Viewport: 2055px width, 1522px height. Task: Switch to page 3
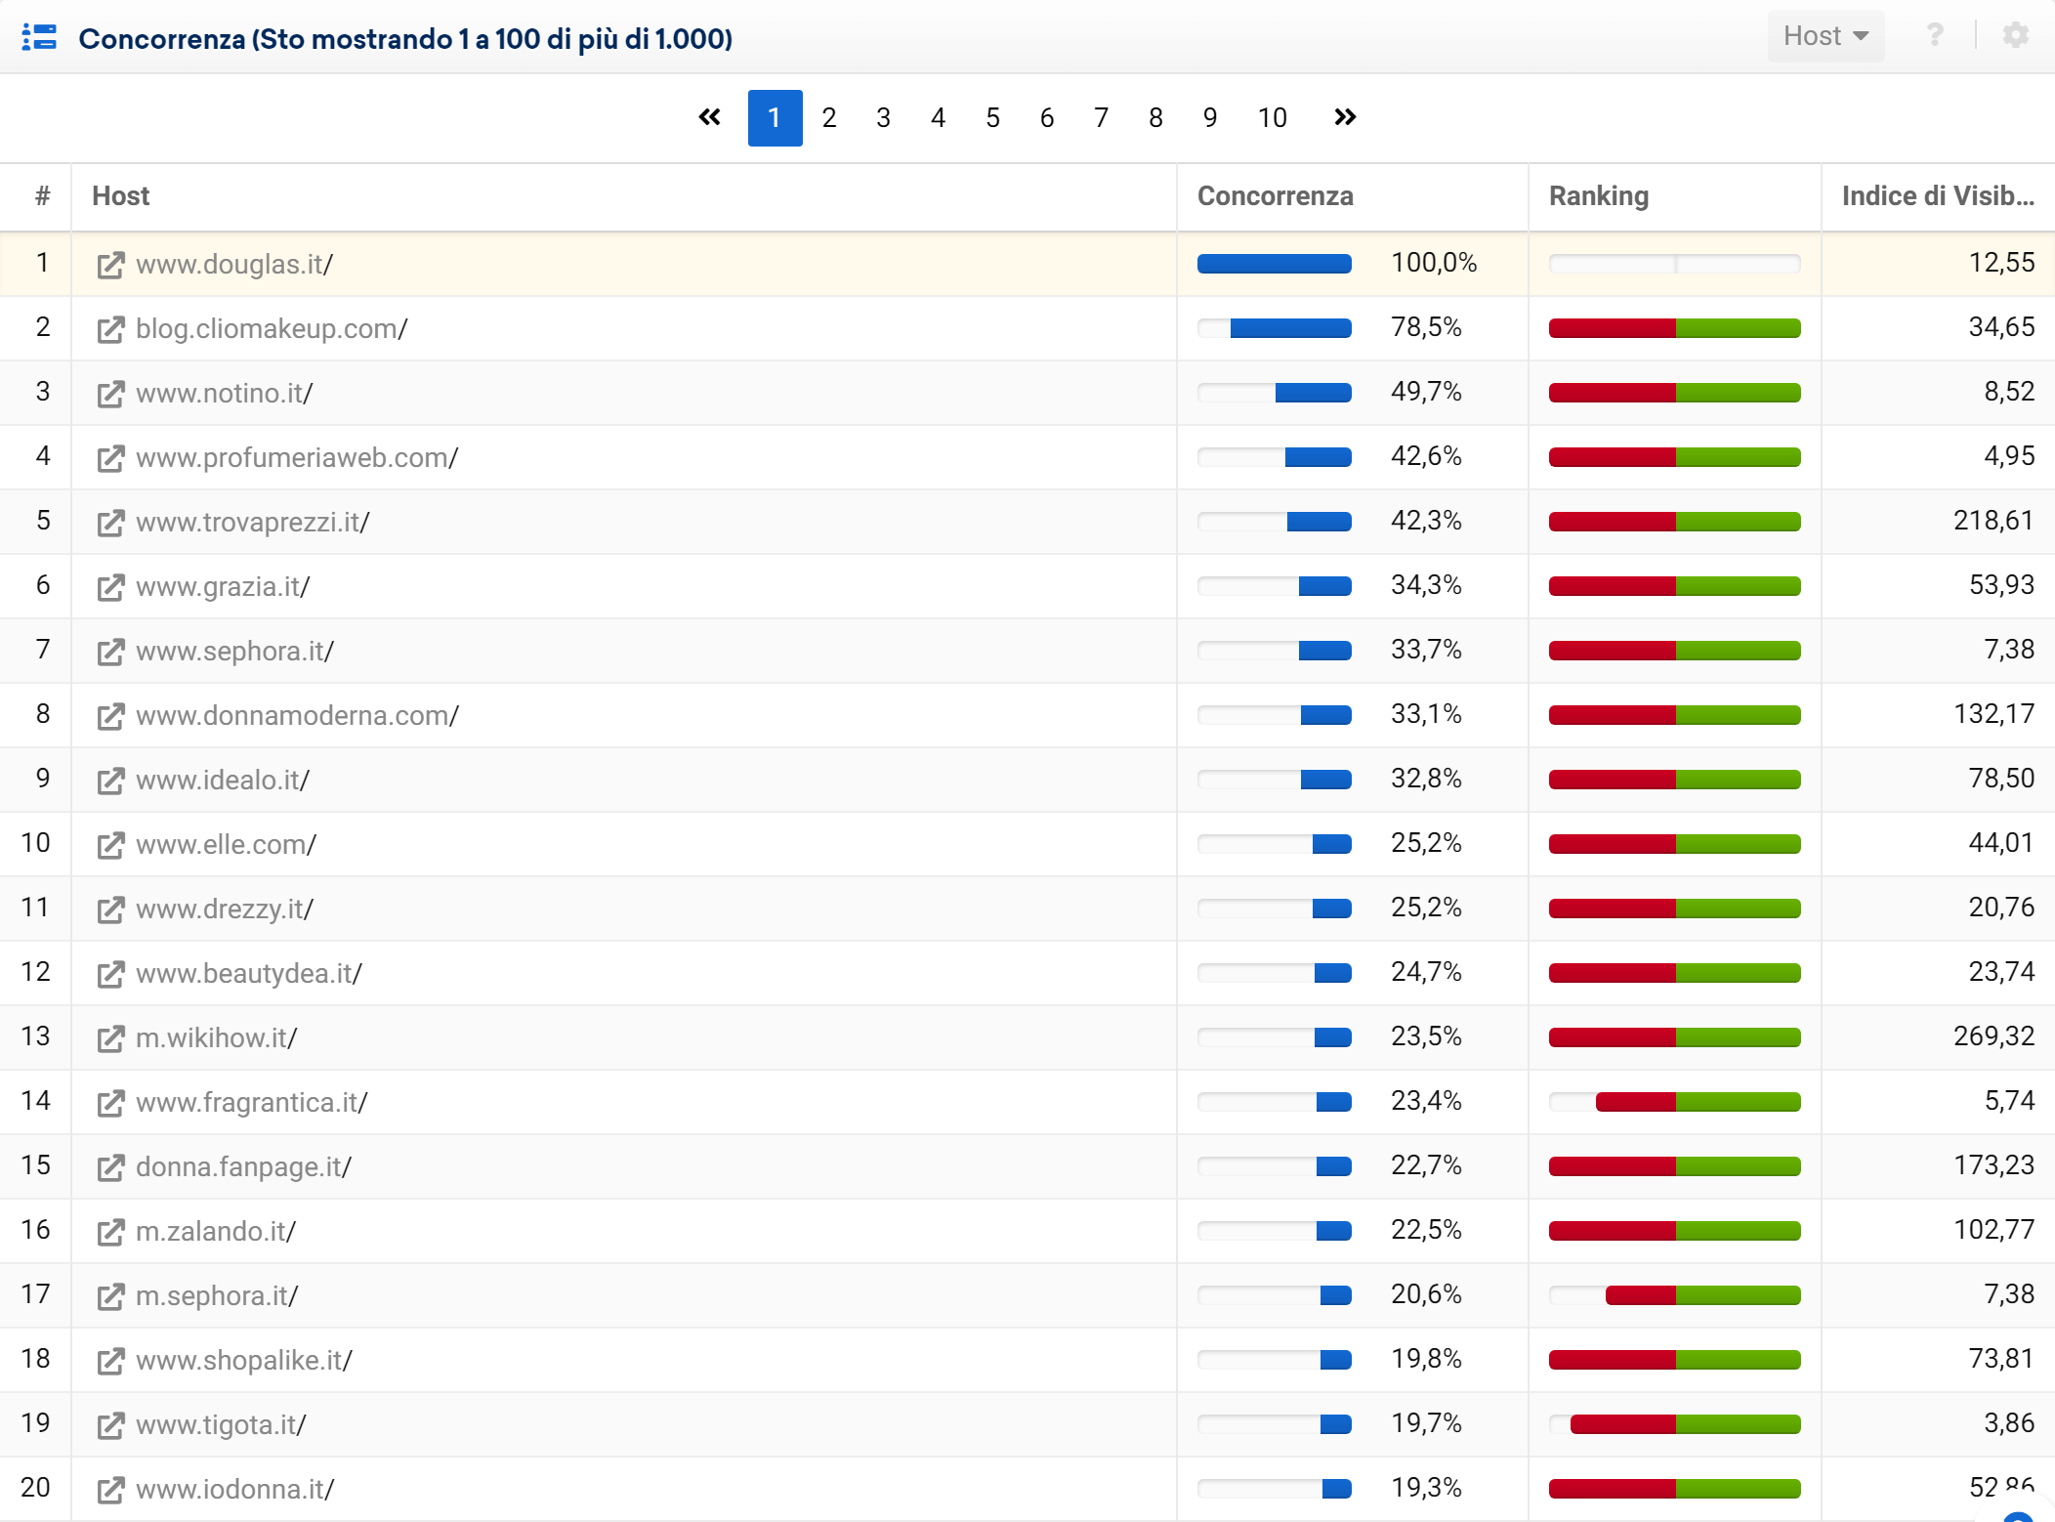pos(883,118)
